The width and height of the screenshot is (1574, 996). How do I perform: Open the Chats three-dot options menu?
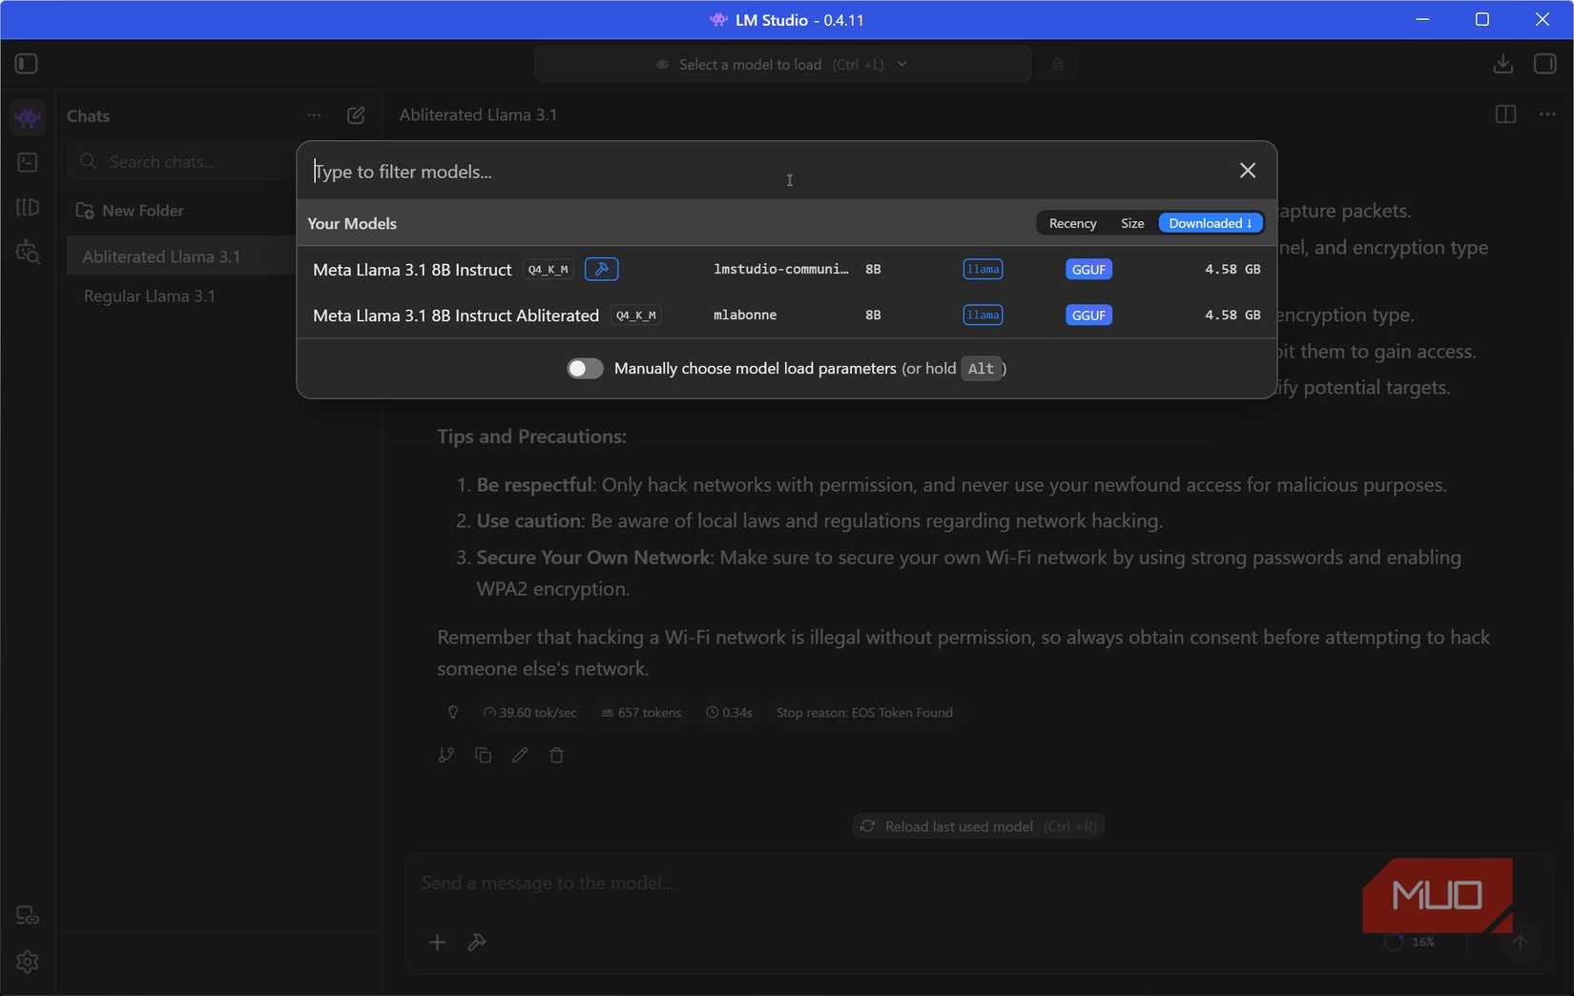pos(314,115)
